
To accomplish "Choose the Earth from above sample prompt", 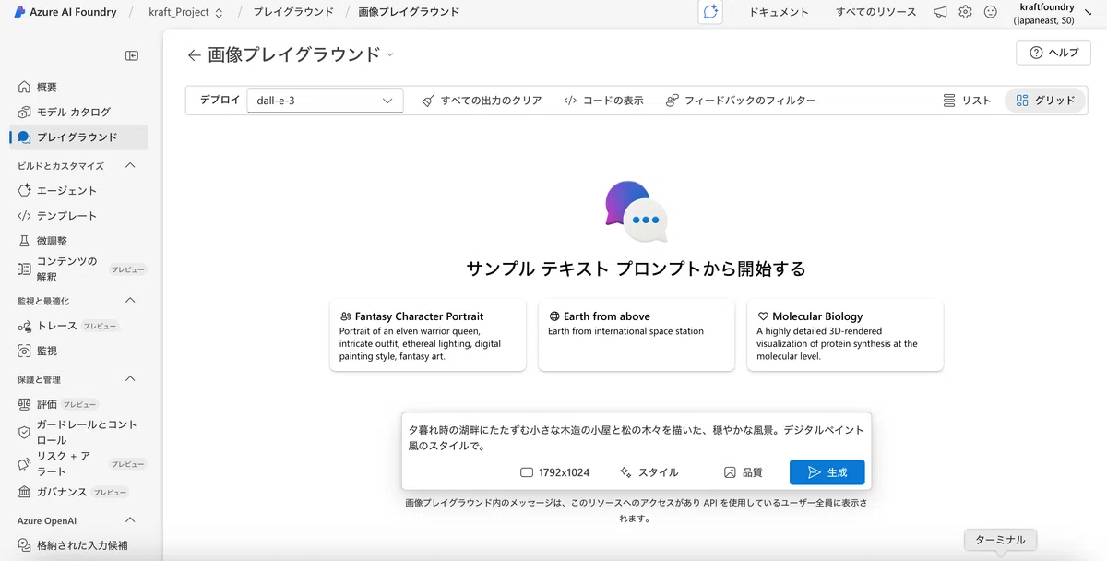I will click(637, 335).
